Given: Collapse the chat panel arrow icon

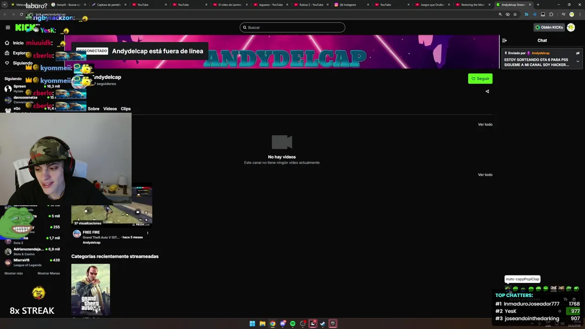Looking at the screenshot, I should (505, 40).
